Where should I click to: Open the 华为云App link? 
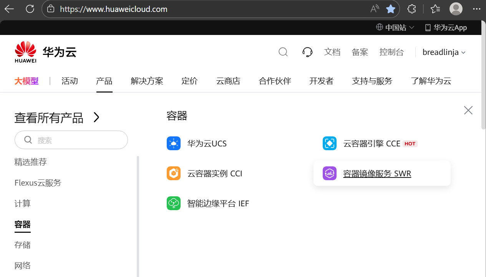tap(450, 28)
